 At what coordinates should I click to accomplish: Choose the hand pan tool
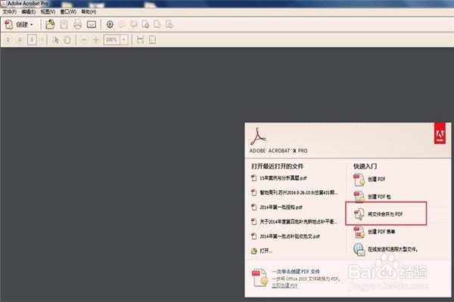tap(67, 39)
